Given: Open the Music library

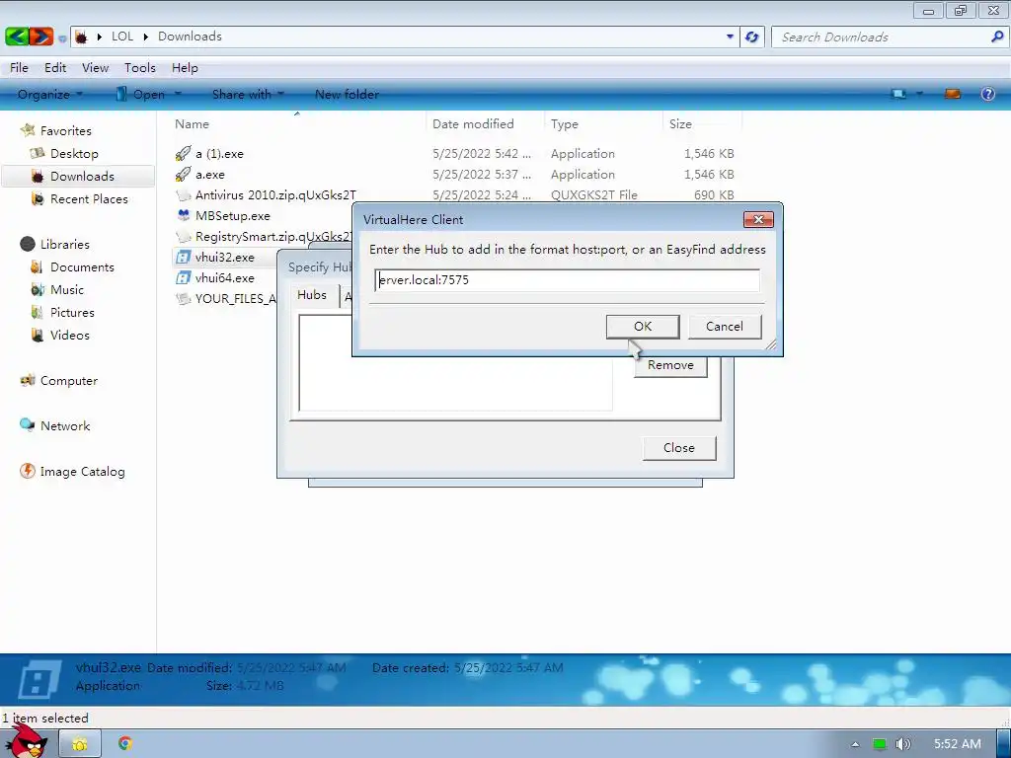Looking at the screenshot, I should [x=67, y=289].
